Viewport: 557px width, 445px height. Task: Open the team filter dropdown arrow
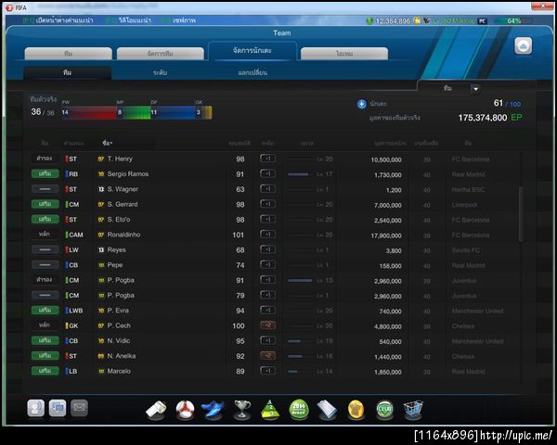[475, 89]
